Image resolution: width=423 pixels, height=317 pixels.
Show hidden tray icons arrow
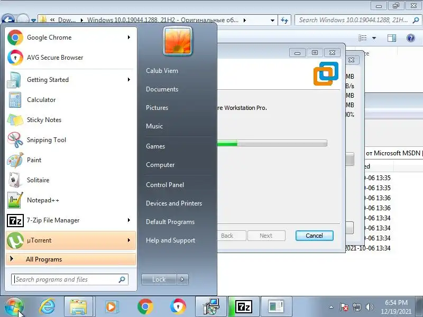coord(332,307)
